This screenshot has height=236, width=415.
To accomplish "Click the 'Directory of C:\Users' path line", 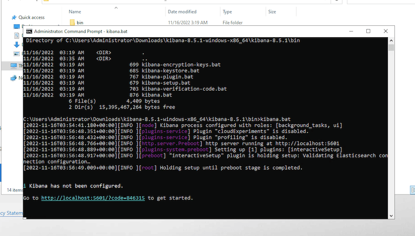I will pos(163,40).
